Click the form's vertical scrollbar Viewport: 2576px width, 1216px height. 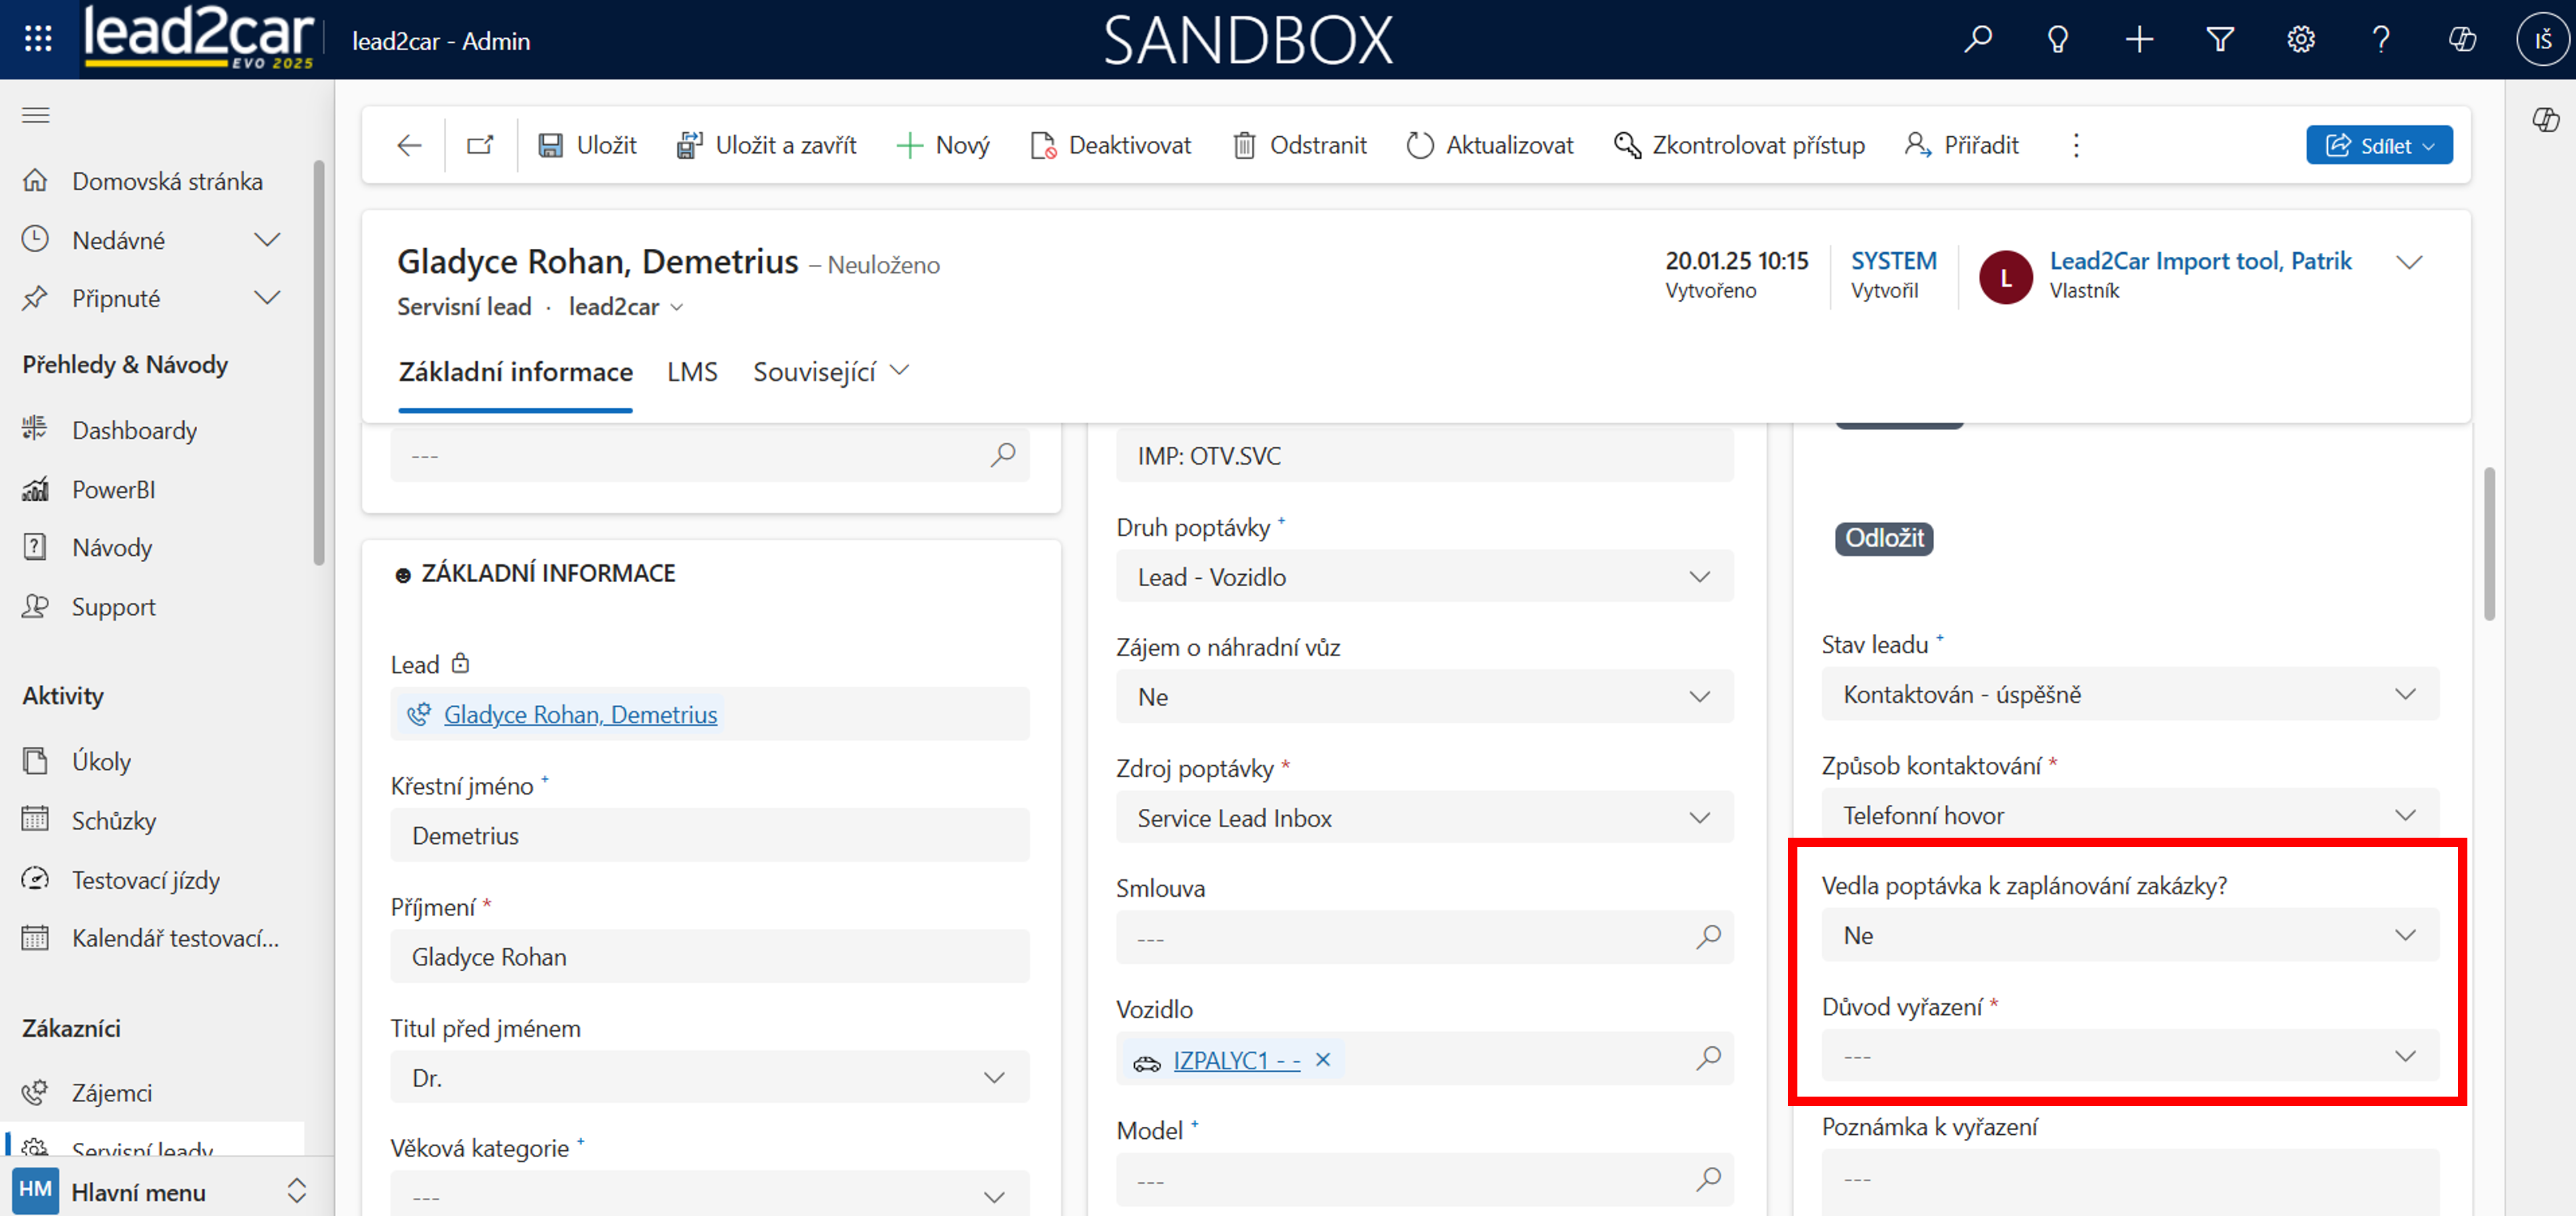click(x=2489, y=545)
